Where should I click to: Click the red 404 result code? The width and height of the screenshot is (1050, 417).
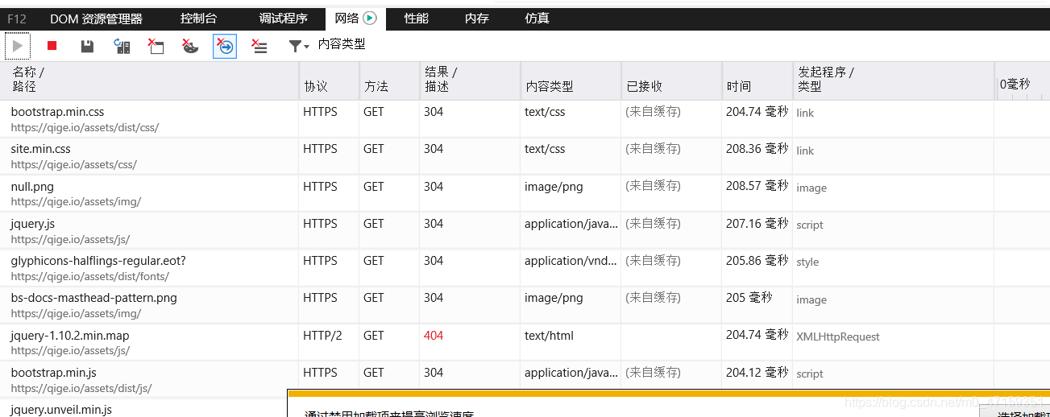(x=434, y=335)
